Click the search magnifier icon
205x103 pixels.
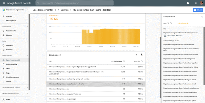tap(38, 3)
